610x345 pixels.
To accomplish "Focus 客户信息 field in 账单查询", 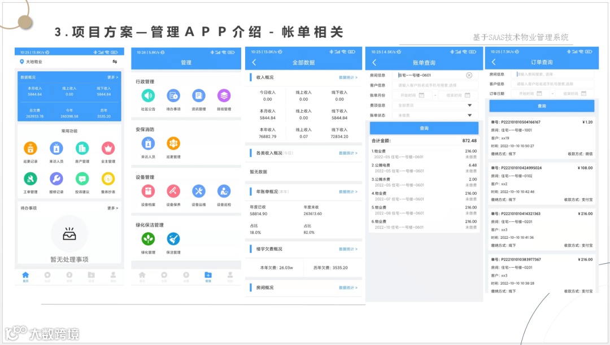I will pos(435,85).
